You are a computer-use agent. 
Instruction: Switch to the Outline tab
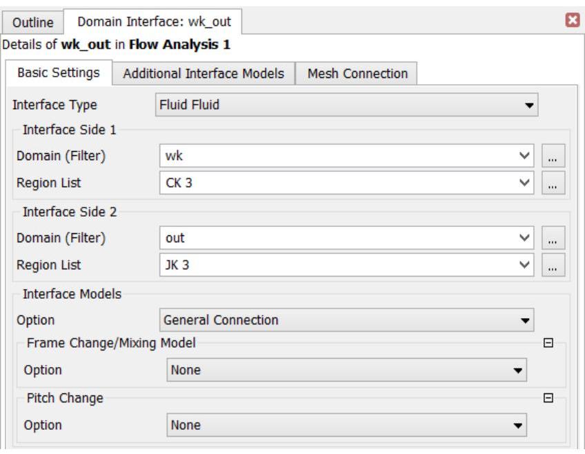coord(33,22)
